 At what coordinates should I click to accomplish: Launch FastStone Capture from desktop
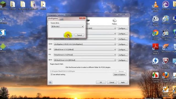coord(155,77)
